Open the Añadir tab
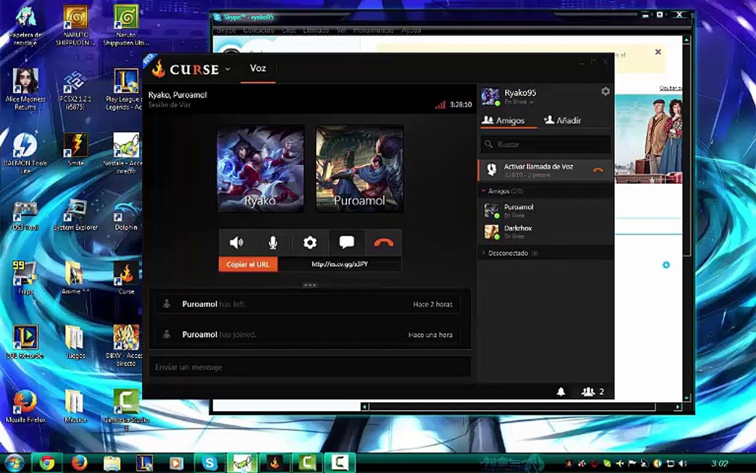Image resolution: width=756 pixels, height=473 pixels. [562, 120]
